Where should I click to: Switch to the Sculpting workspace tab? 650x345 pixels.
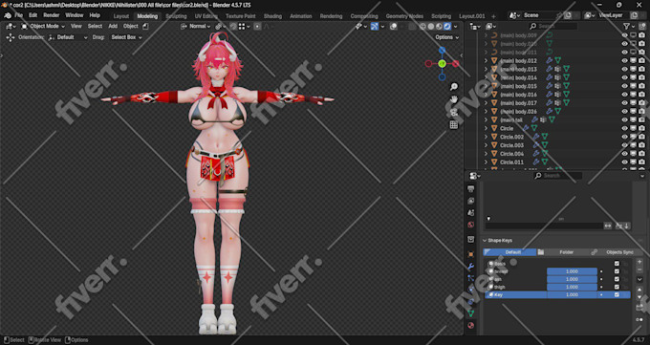click(176, 16)
